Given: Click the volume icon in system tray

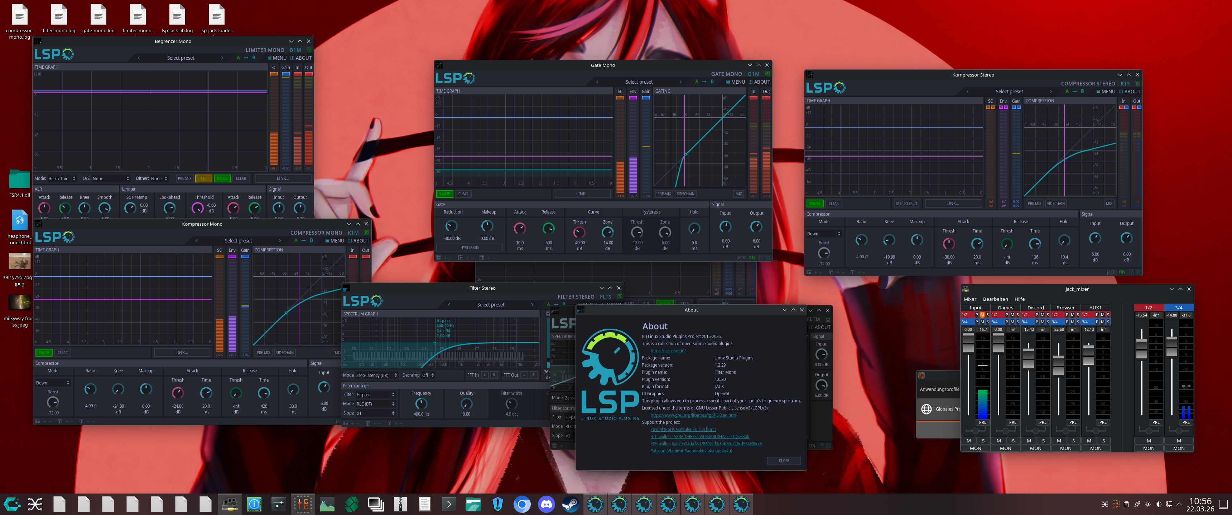Looking at the screenshot, I should click(x=1158, y=504).
